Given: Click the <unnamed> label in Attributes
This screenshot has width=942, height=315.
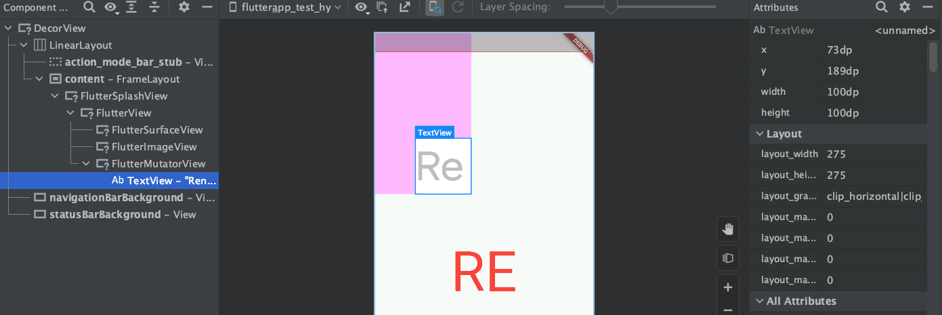Looking at the screenshot, I should 905,30.
